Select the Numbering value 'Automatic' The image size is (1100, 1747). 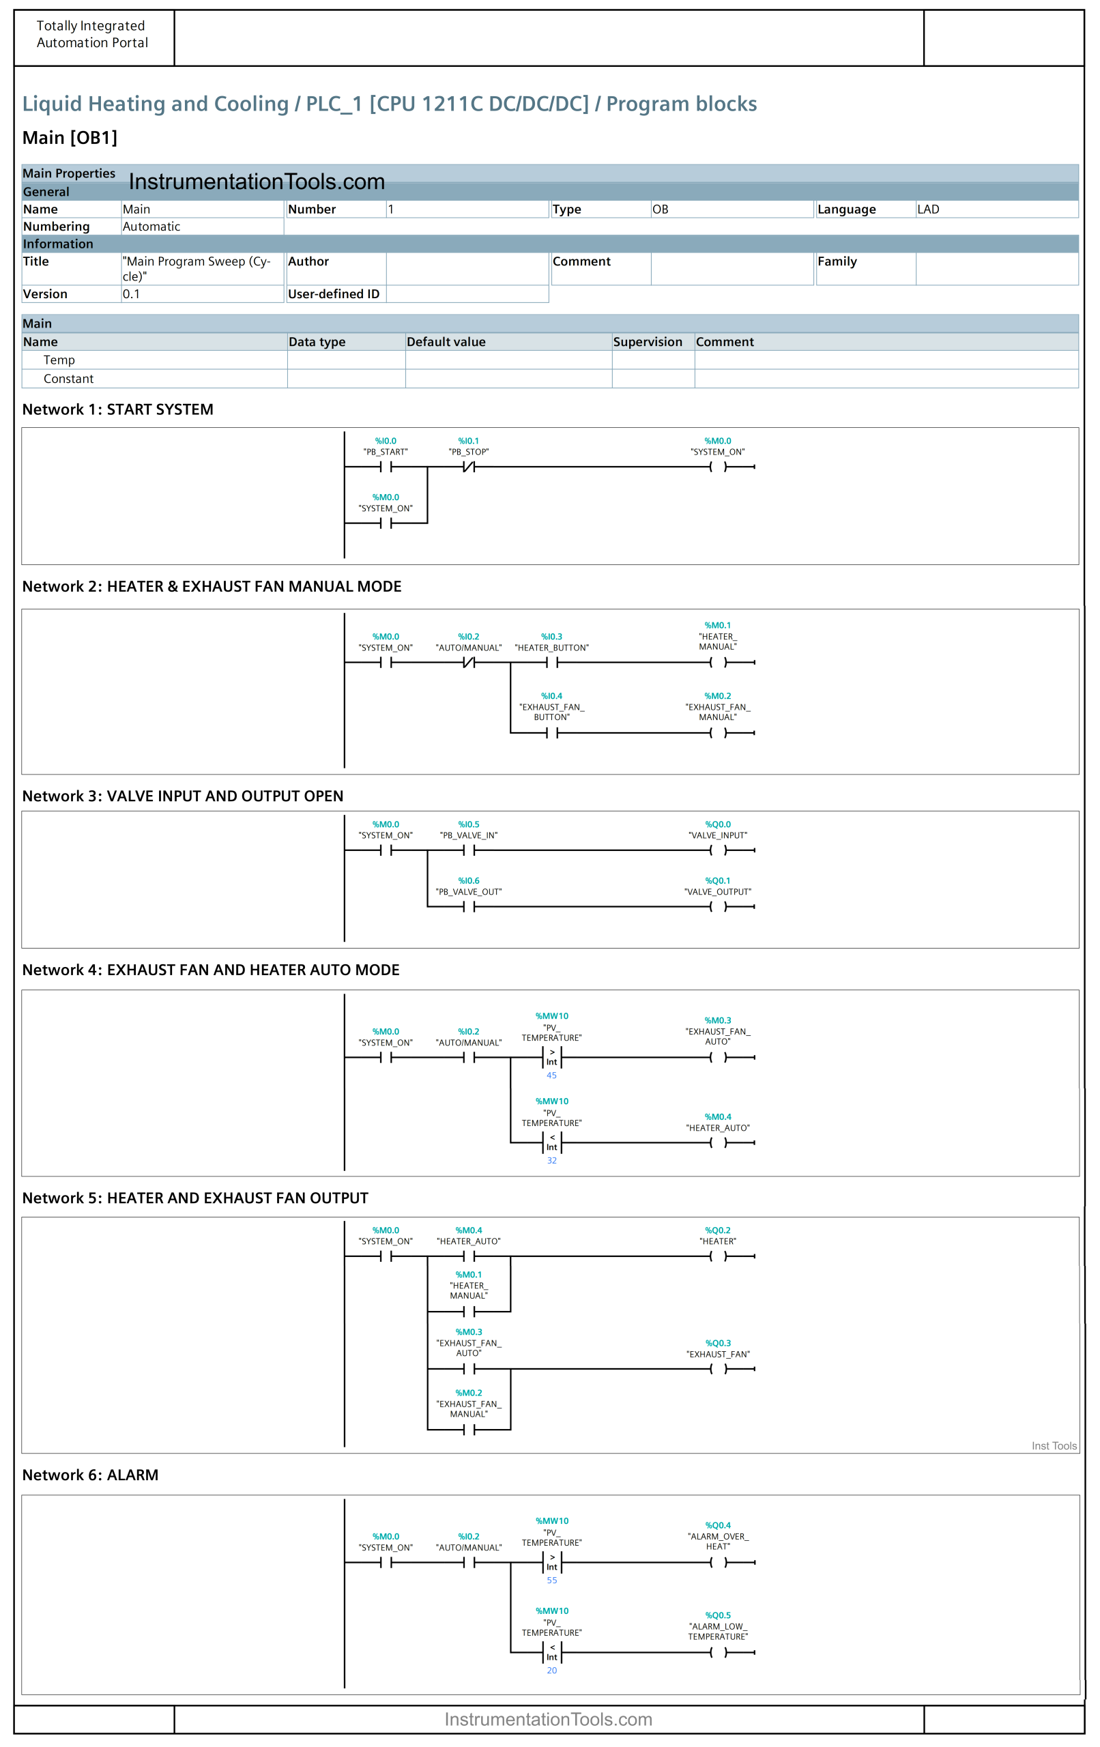click(x=203, y=227)
